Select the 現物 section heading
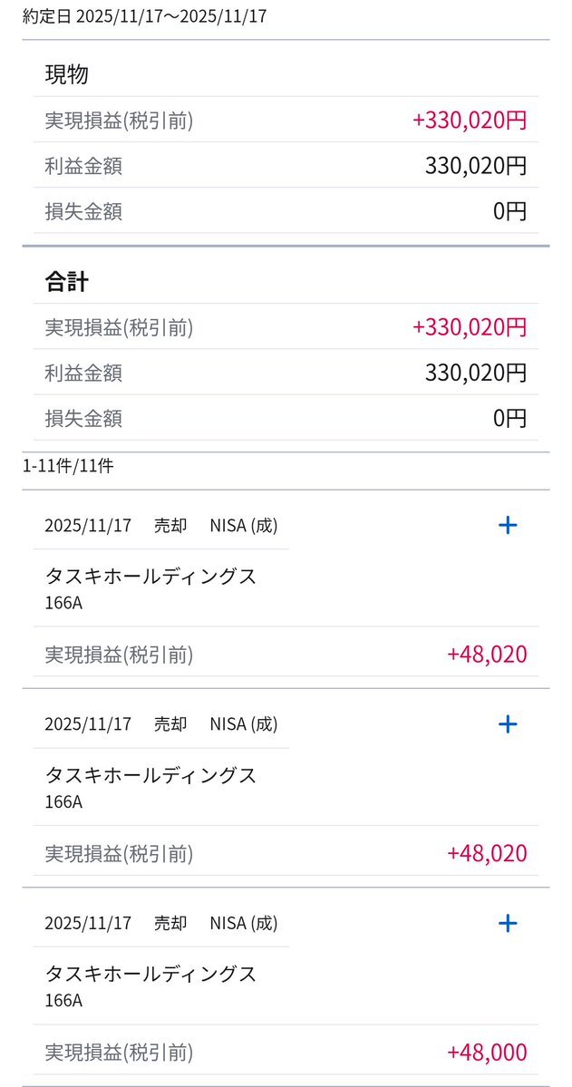This screenshot has height=1087, width=572. coord(67,74)
